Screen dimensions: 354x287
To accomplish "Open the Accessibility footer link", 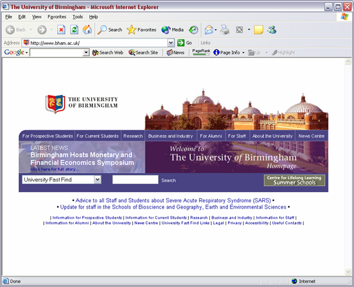I will pyautogui.click(x=257, y=223).
